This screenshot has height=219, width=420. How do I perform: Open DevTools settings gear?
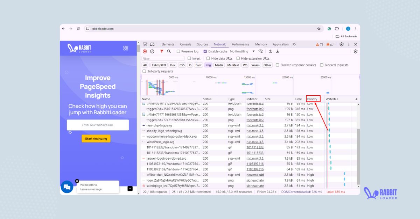click(x=341, y=44)
